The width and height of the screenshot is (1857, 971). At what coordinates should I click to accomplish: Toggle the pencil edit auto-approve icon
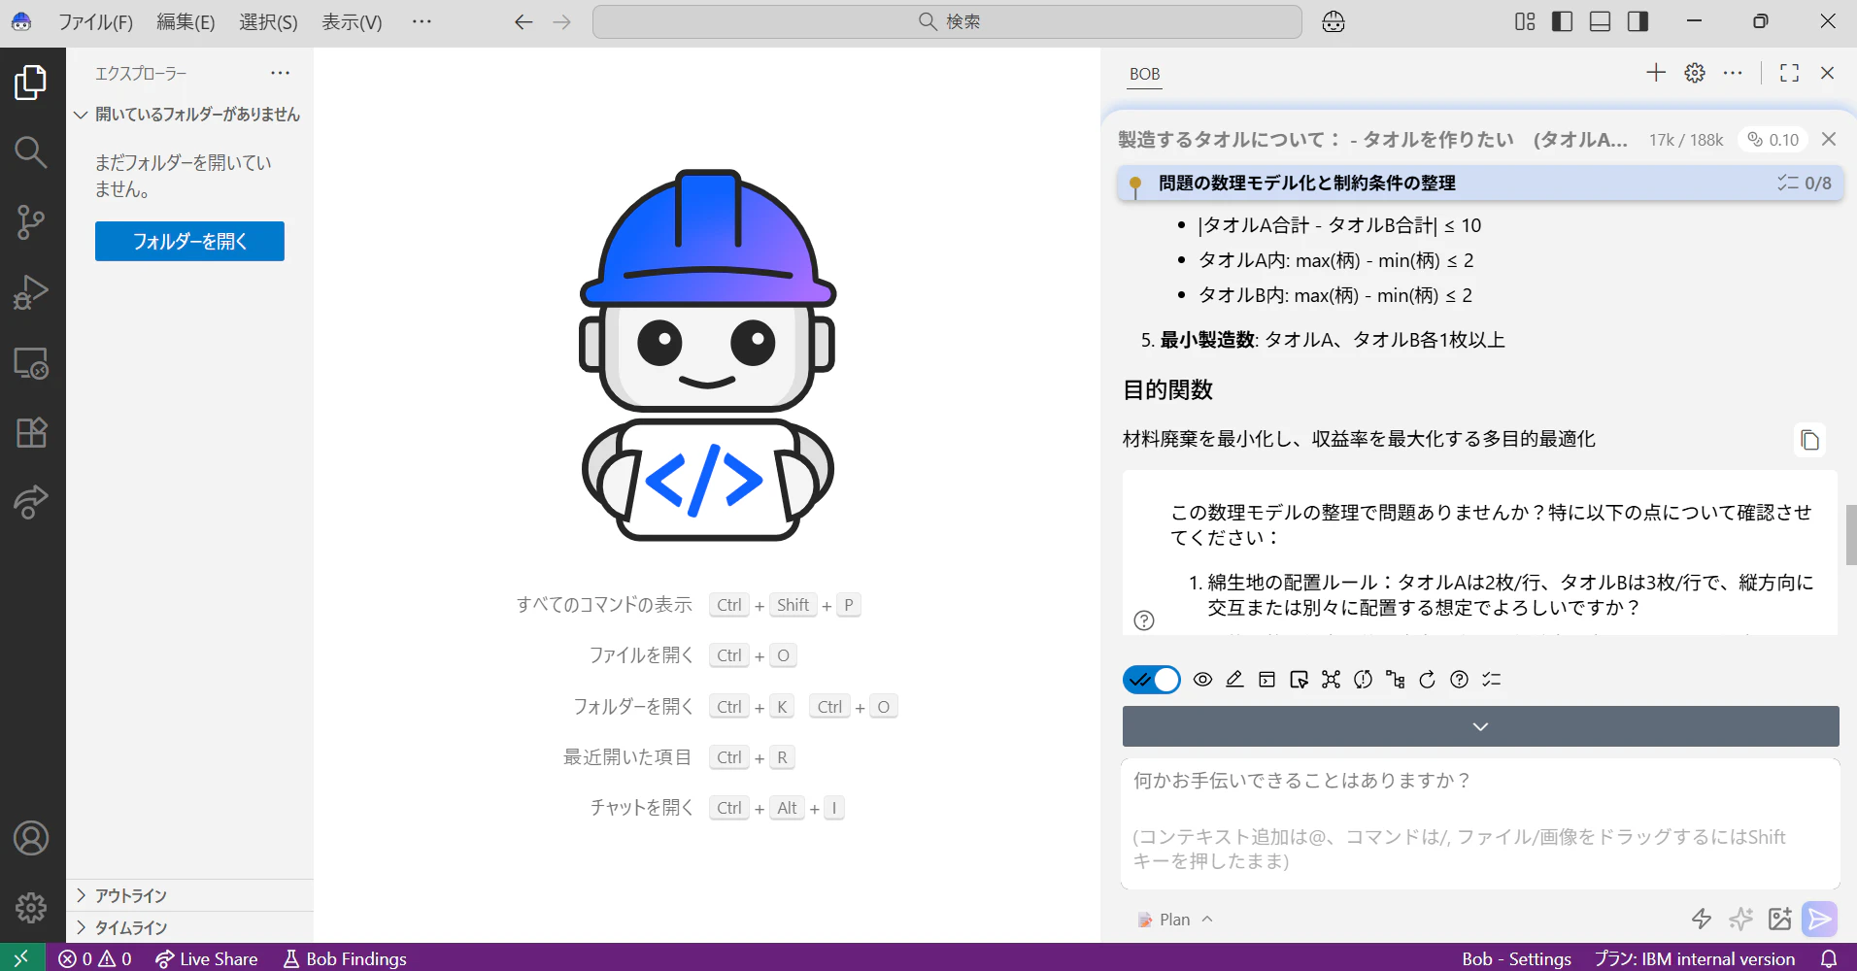tap(1234, 680)
